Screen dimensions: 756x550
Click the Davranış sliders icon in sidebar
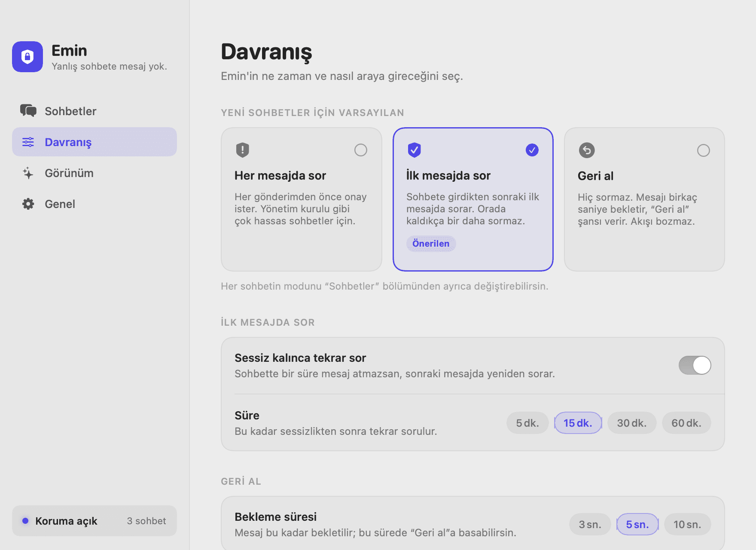click(28, 142)
